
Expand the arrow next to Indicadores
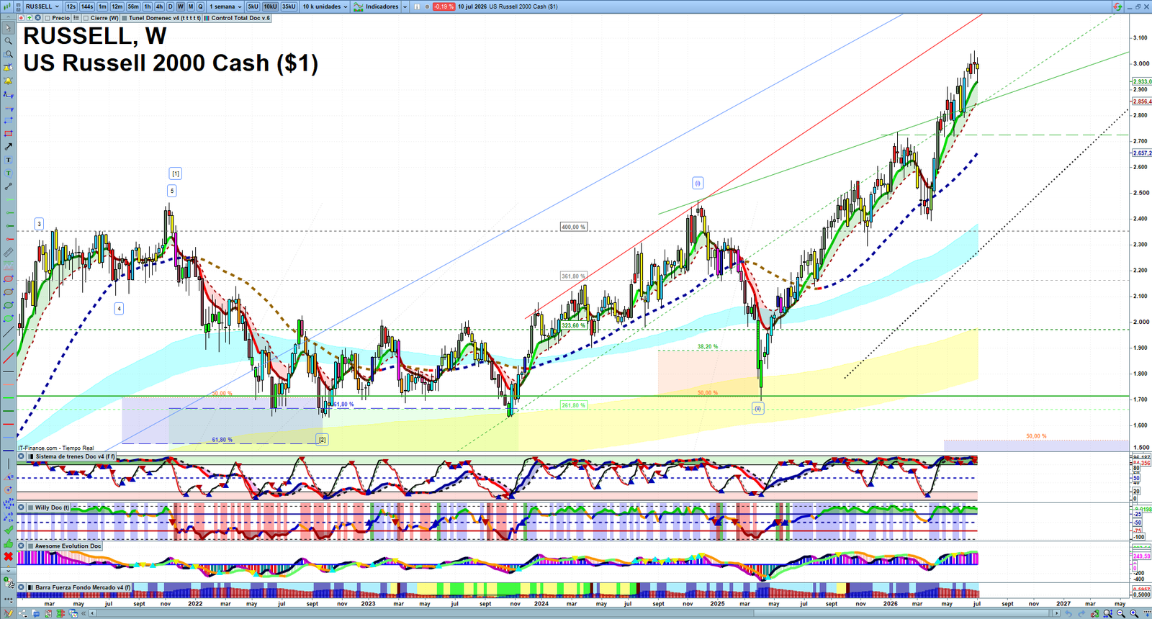point(405,6)
